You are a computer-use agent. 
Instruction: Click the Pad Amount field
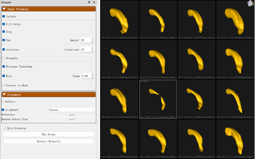pyautogui.click(x=86, y=40)
